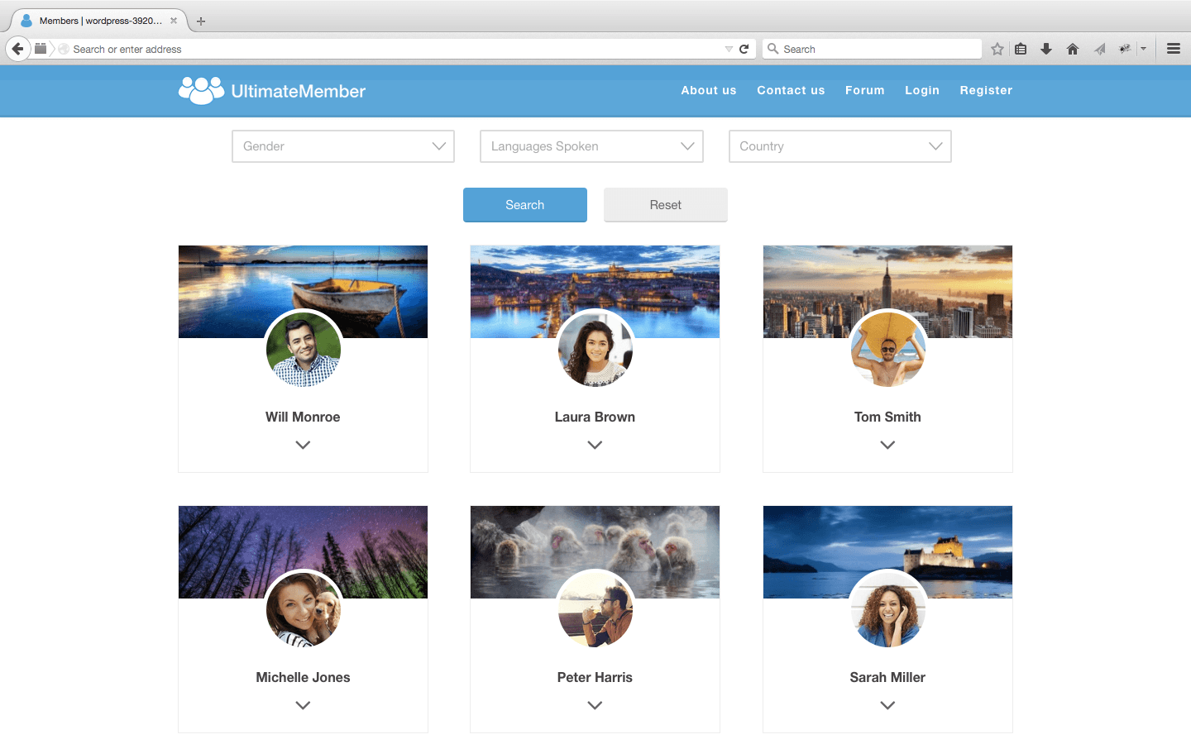This screenshot has height=744, width=1191.
Task: Click the paper airplane send icon
Action: [1099, 49]
